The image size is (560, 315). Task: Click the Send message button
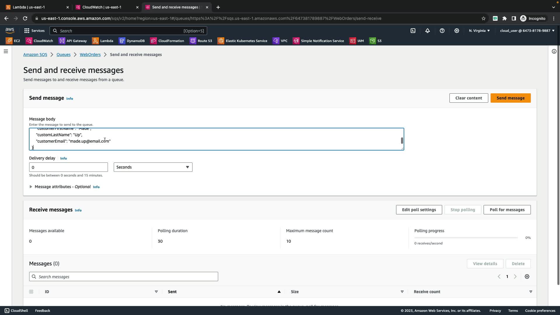510,98
